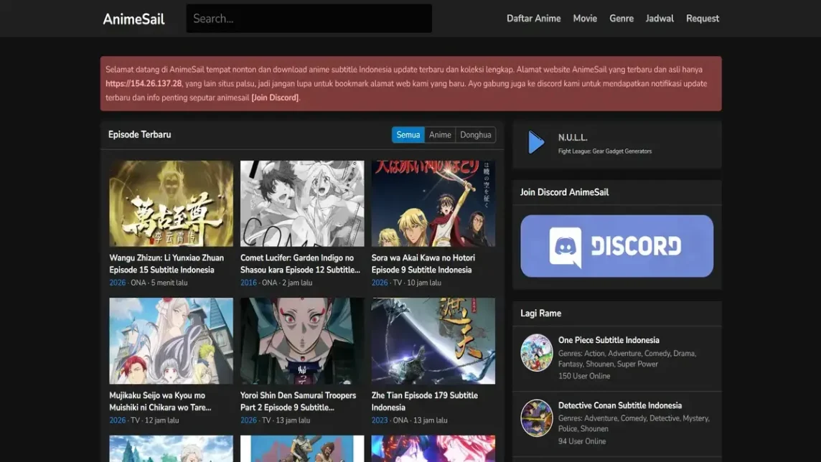The image size is (821, 462).
Task: Click Sora wa Akai Kawa Episode 9 title
Action: pyautogui.click(x=423, y=264)
